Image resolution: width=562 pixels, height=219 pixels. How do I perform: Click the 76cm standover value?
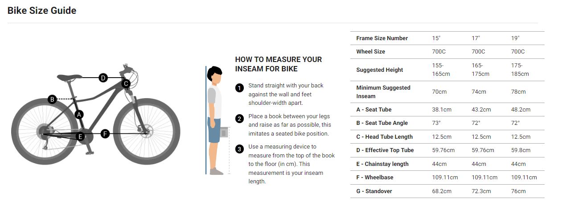pyautogui.click(x=518, y=191)
